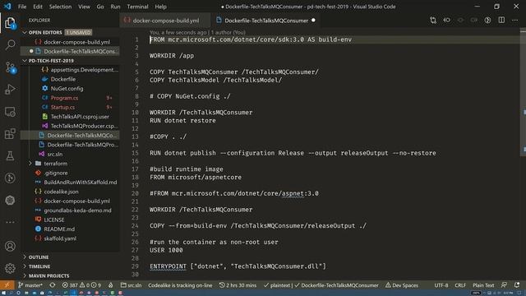Collapse the PD-TECH-FEST-2019 folder section
Viewport: 526px width, 296px height.
pos(25,61)
